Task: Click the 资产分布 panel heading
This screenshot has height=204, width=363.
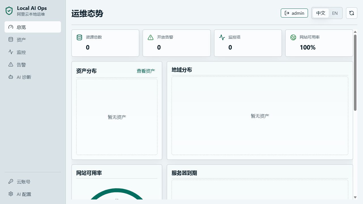Action: point(86,71)
